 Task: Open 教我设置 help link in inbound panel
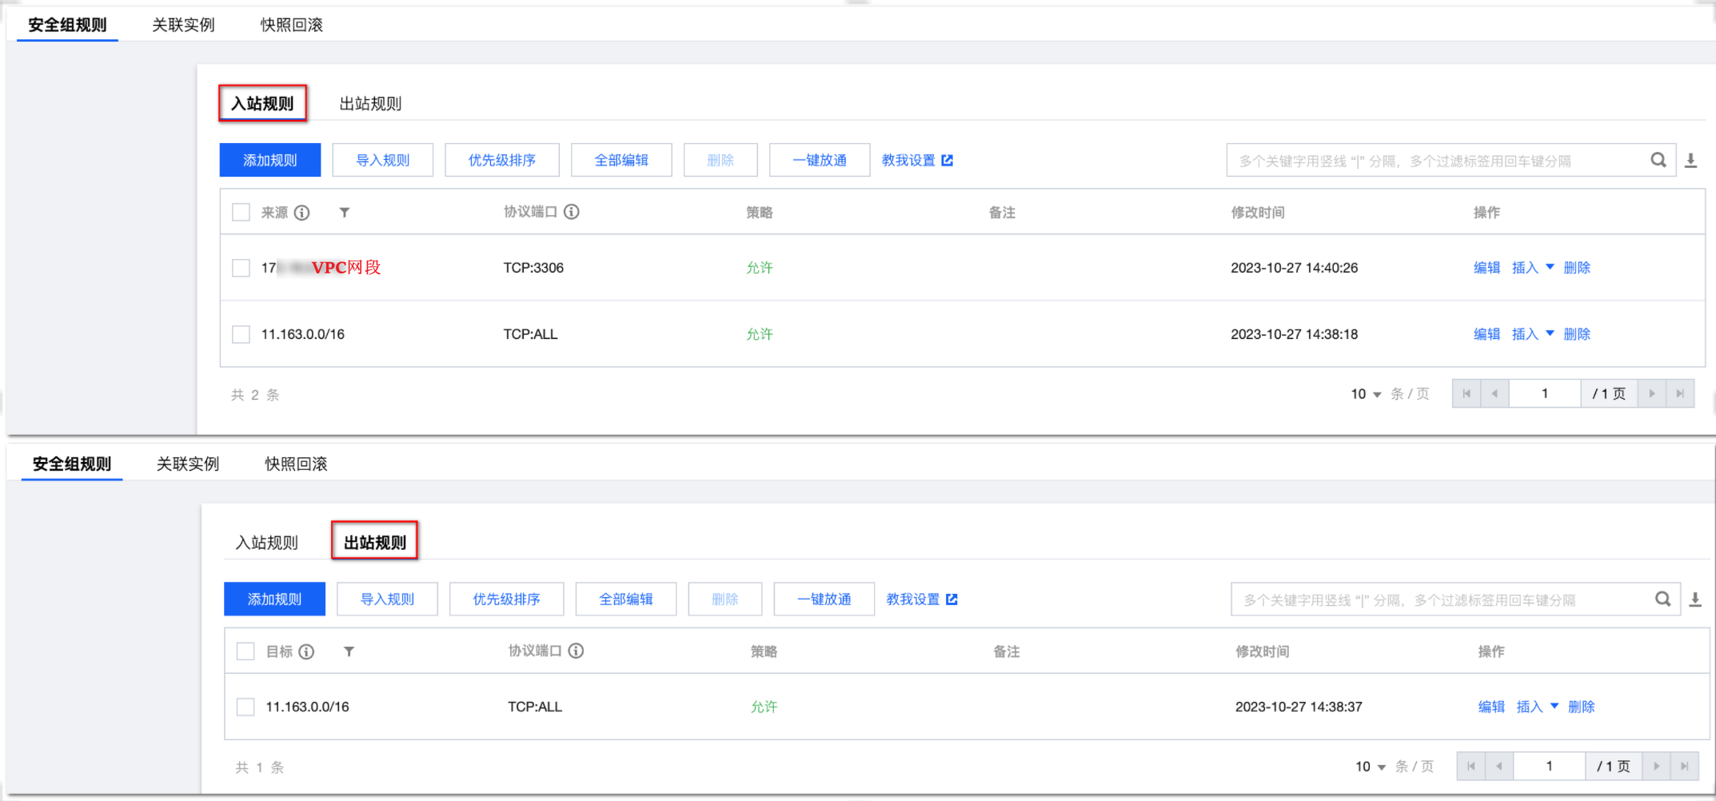(x=916, y=161)
